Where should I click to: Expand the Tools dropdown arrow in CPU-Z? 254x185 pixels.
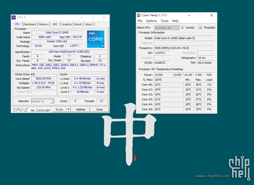(x=68, y=109)
